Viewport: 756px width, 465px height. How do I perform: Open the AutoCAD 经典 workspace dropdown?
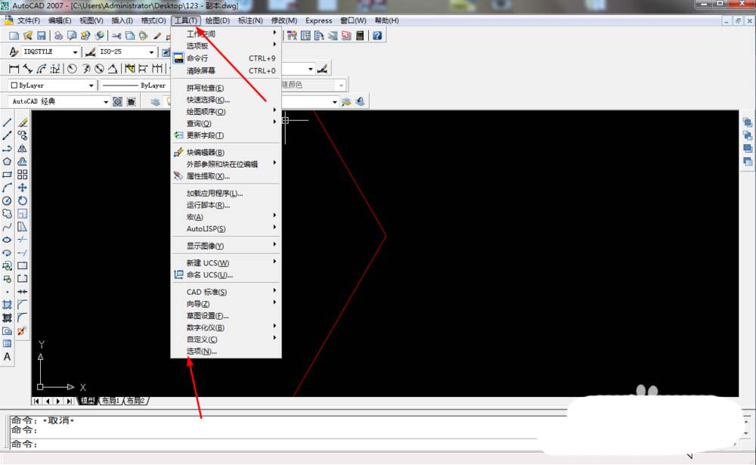(59, 102)
